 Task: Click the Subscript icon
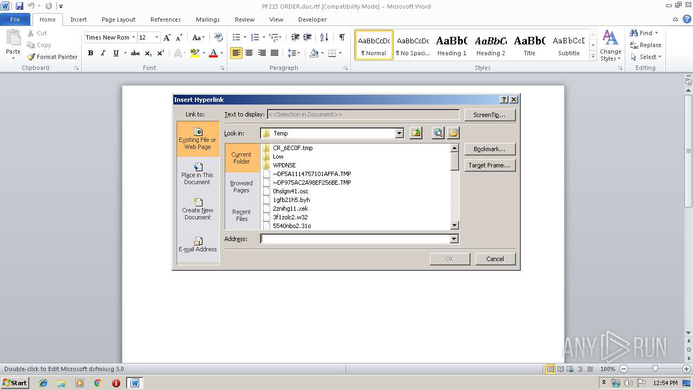148,53
